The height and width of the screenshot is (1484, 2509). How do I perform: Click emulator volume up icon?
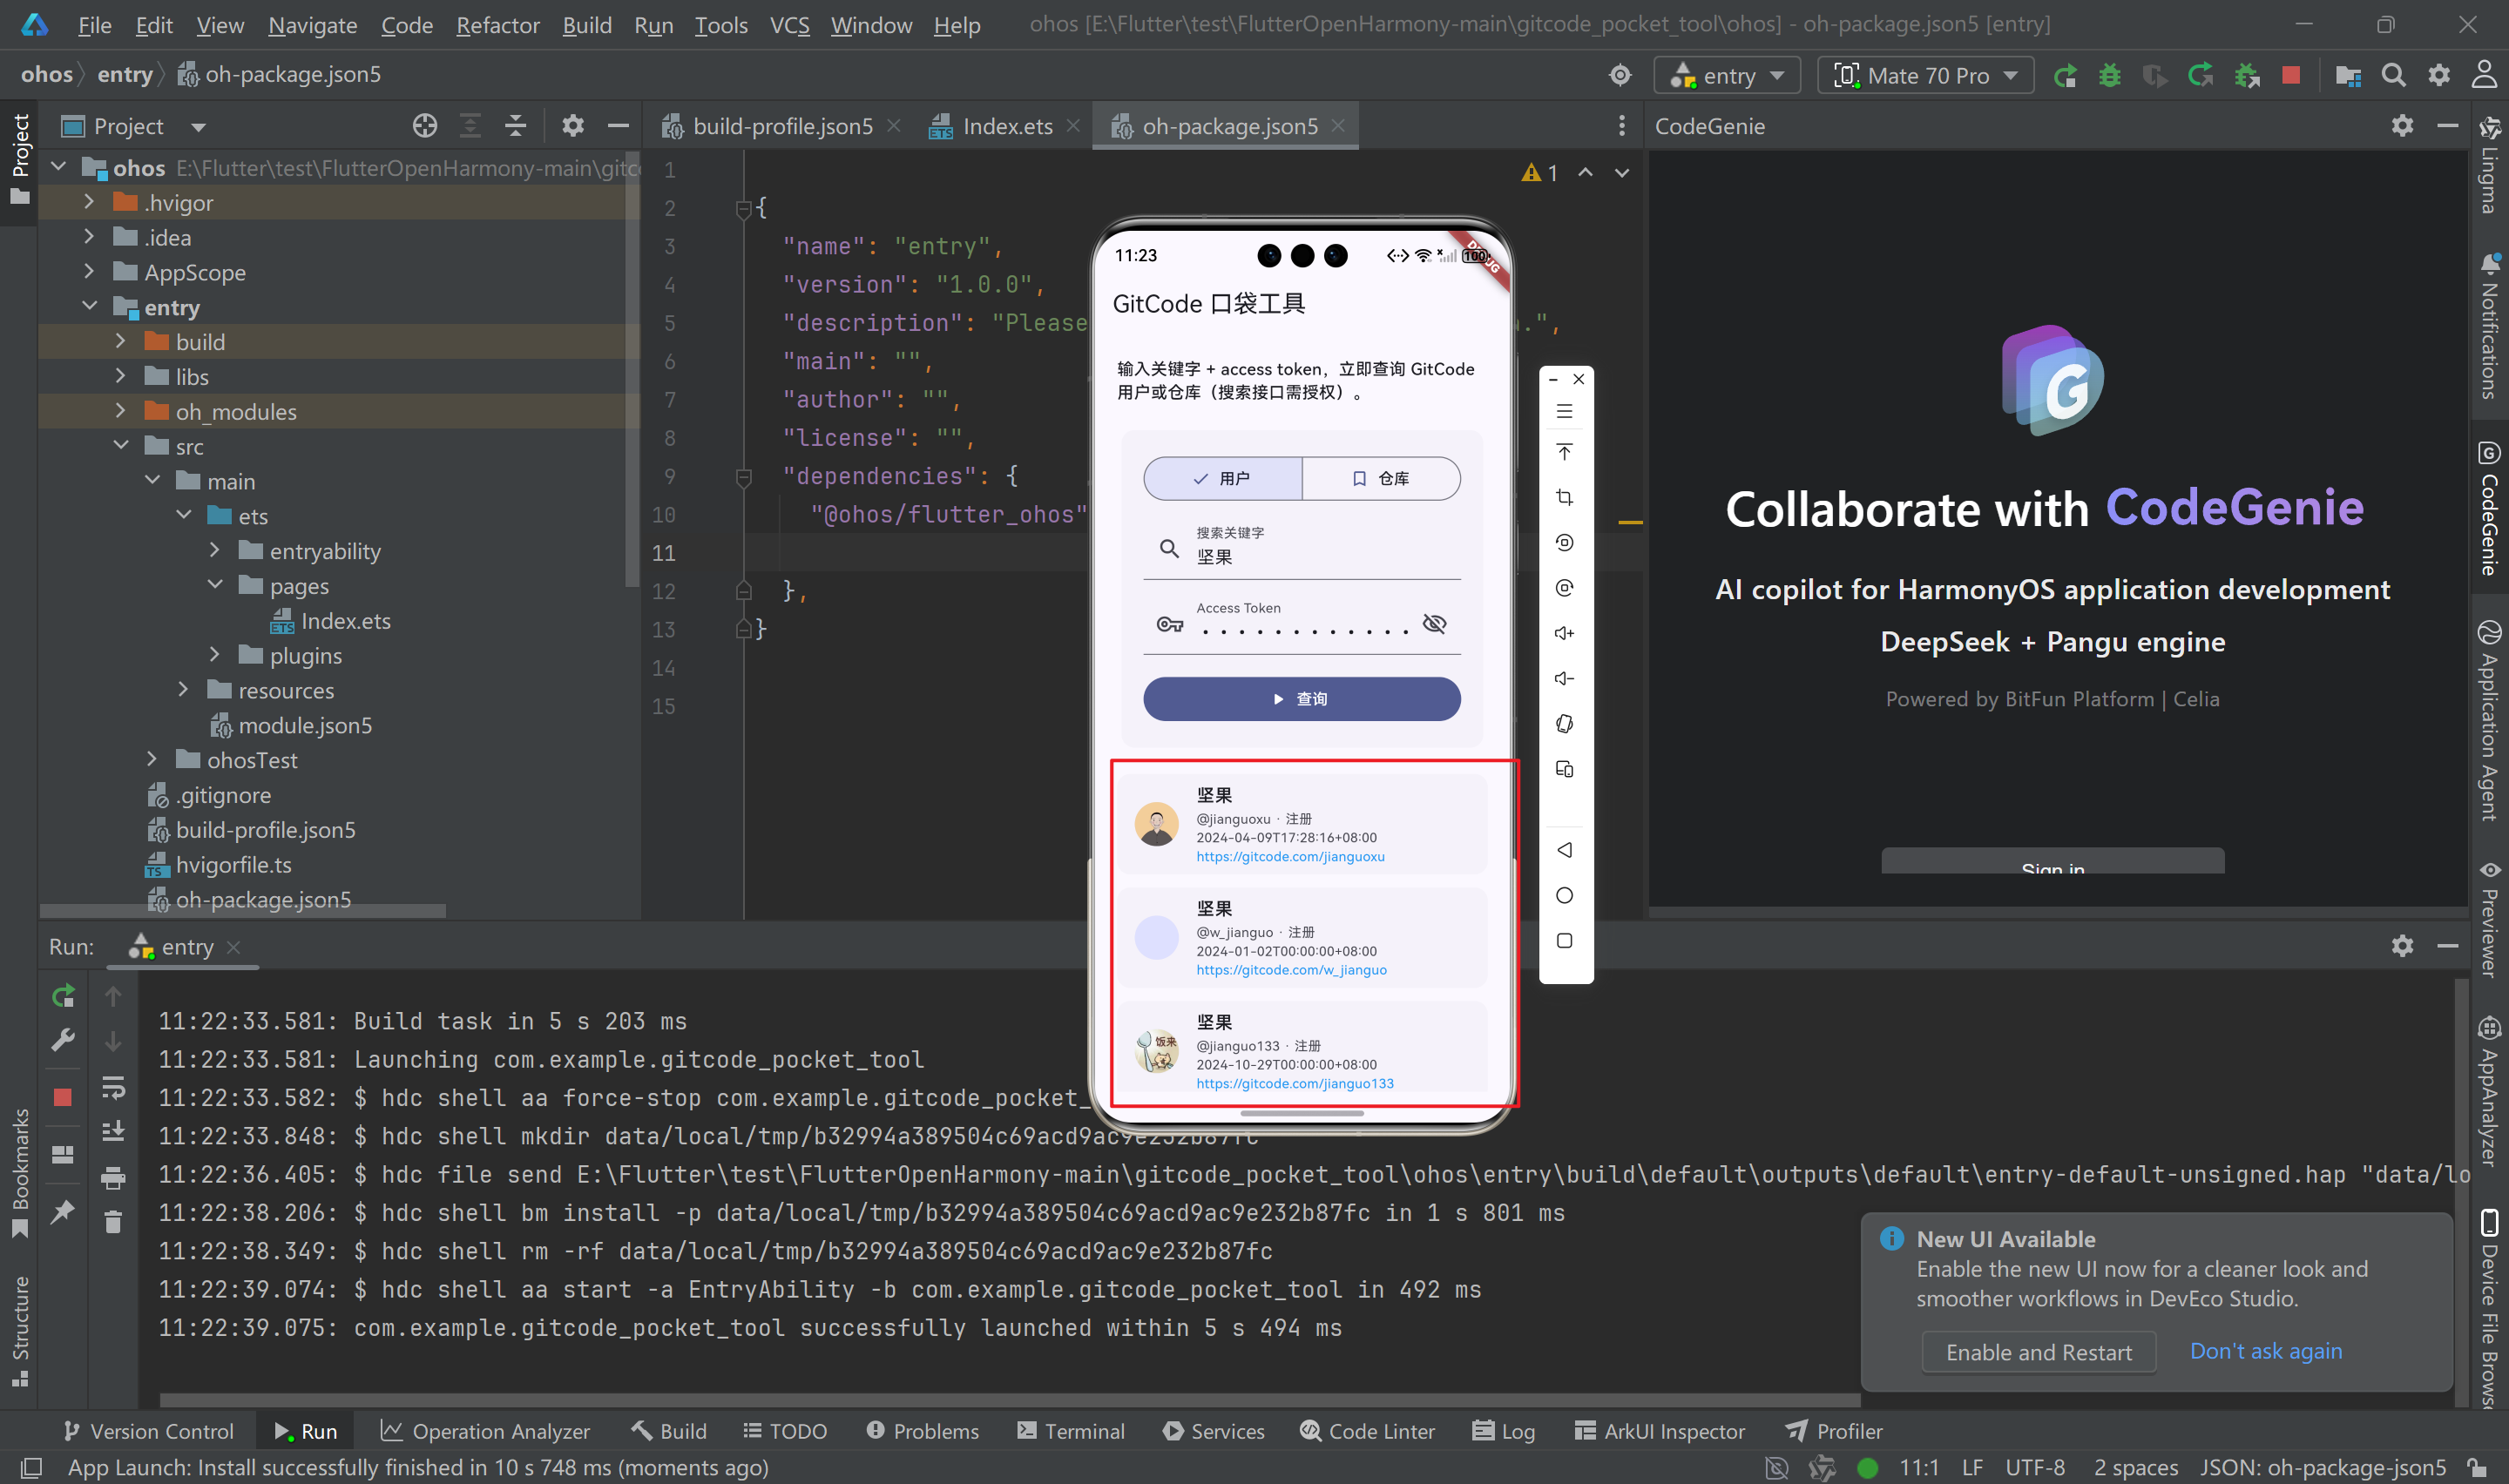coord(1564,633)
